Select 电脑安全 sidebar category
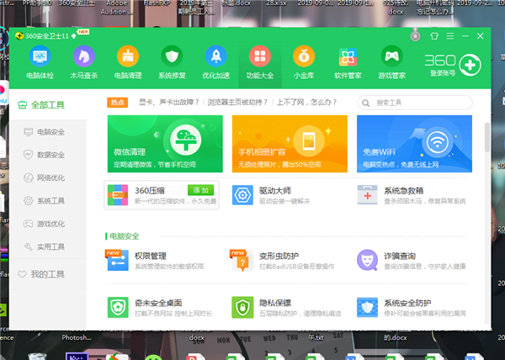Viewport: 505px width, 360px height. [x=44, y=132]
